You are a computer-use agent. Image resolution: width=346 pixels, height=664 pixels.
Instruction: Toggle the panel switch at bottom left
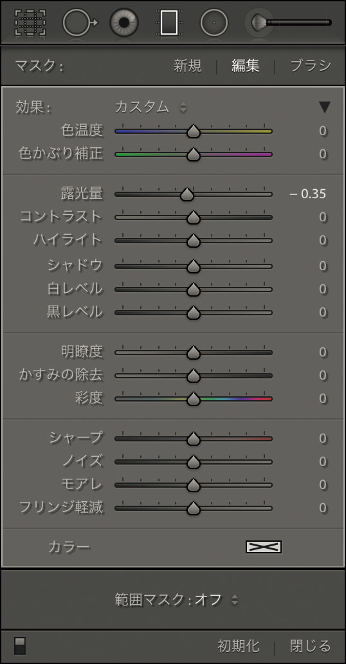(20, 646)
